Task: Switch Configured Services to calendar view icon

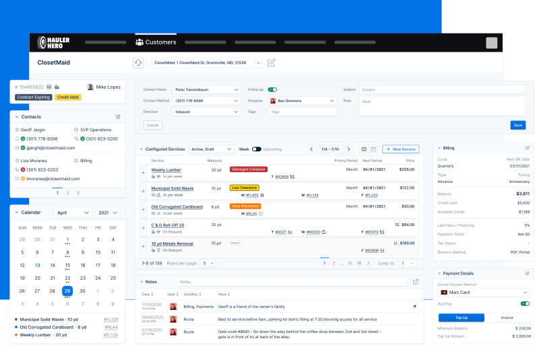Action: tap(373, 149)
